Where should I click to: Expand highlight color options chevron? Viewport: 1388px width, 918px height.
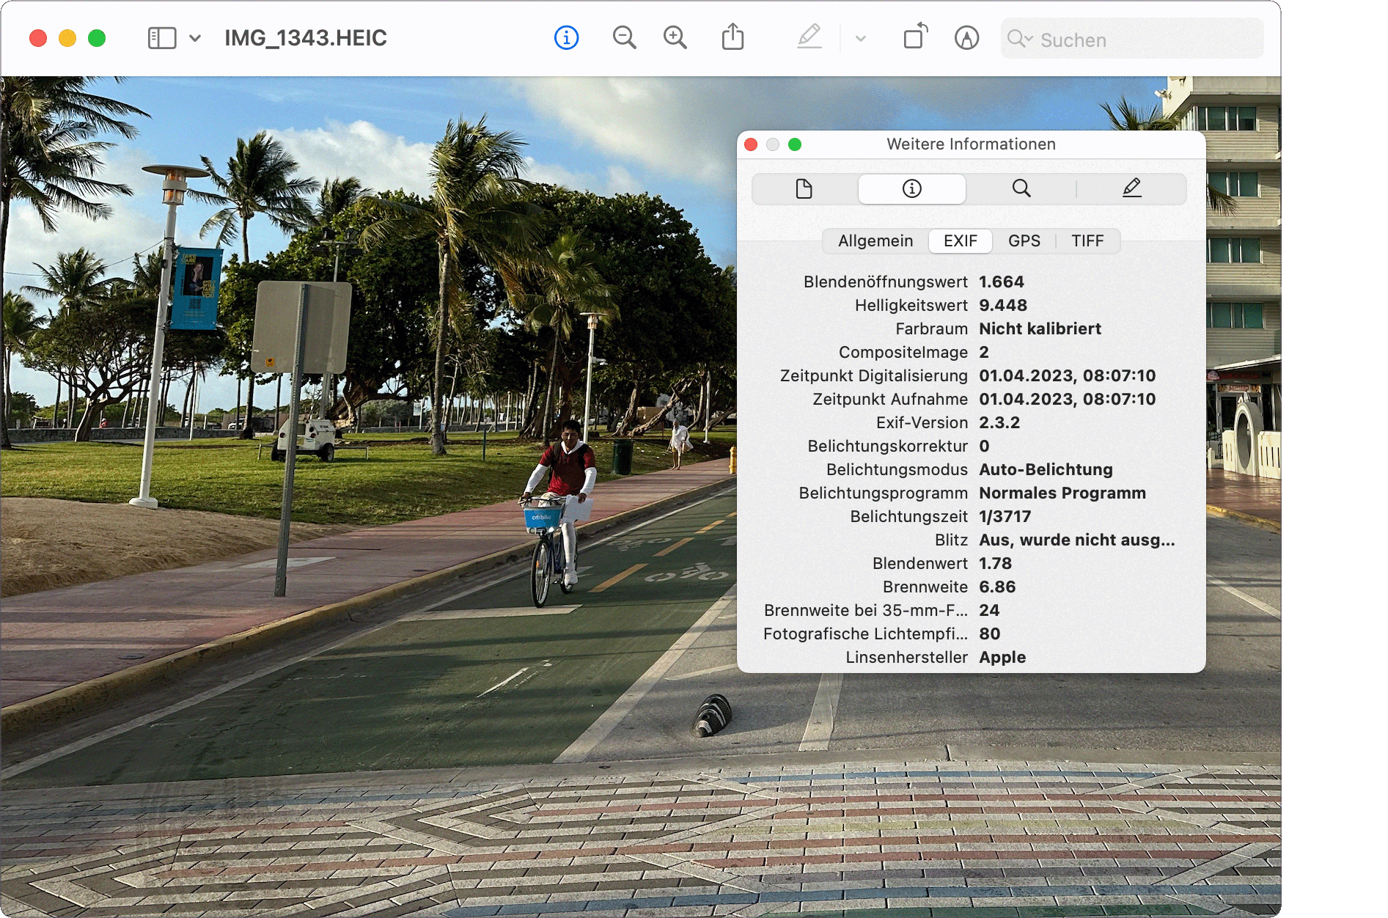[861, 39]
